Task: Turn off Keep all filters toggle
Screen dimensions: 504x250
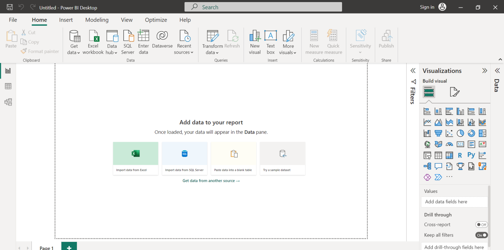Action: pyautogui.click(x=481, y=235)
